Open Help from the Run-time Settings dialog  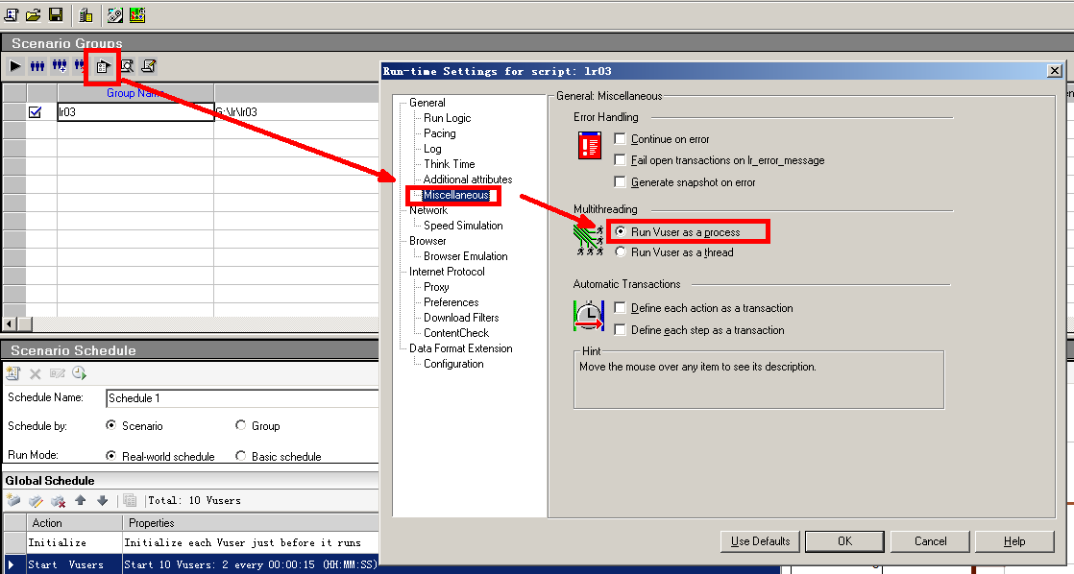click(1014, 541)
